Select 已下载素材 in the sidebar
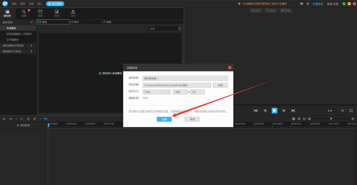Image resolution: width=357 pixels, height=185 pixels. pyautogui.click(x=18, y=40)
